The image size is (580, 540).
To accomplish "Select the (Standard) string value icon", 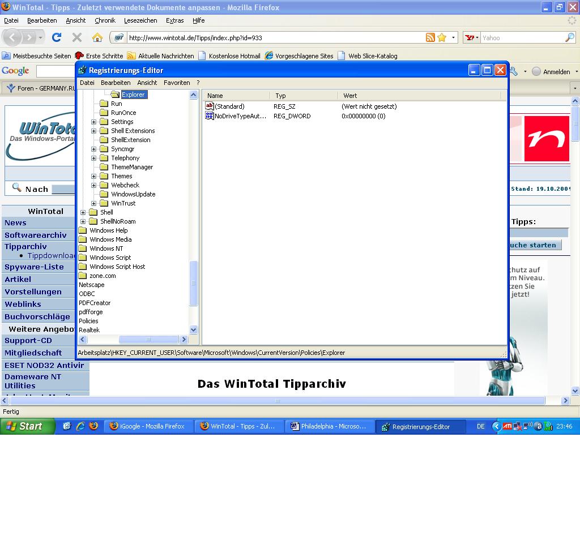I will tap(210, 106).
